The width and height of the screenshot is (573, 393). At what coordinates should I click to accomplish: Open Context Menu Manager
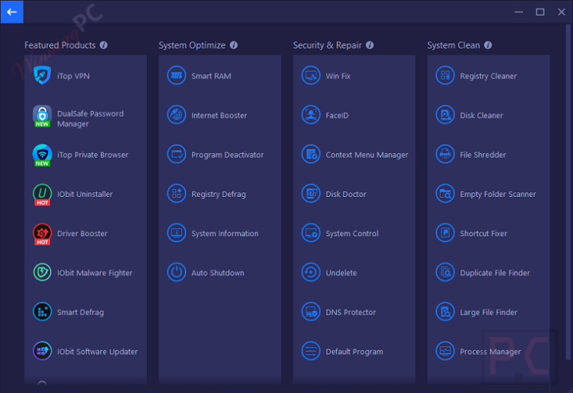366,155
